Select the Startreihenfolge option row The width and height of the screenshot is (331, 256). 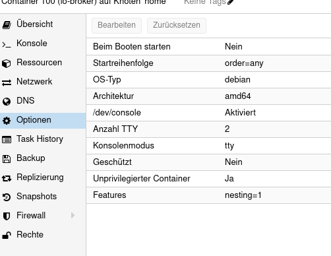tap(208, 63)
